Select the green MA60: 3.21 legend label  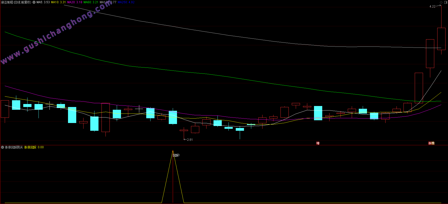(91, 2)
